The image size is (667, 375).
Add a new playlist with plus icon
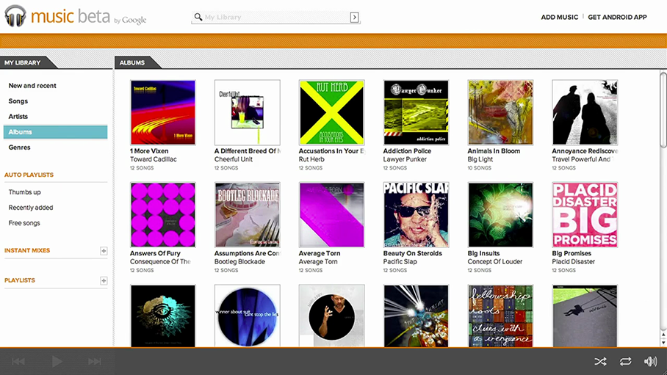pyautogui.click(x=104, y=280)
